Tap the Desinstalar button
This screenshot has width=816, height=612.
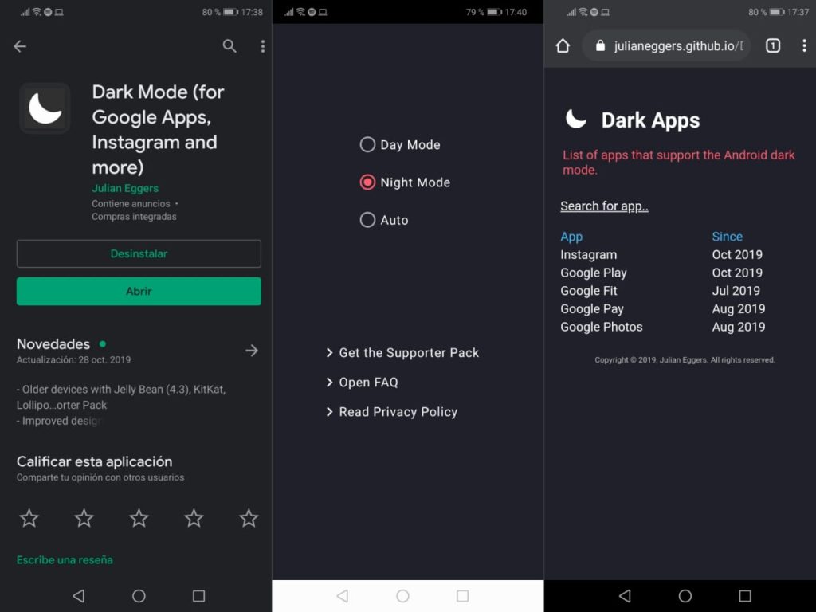click(x=139, y=253)
